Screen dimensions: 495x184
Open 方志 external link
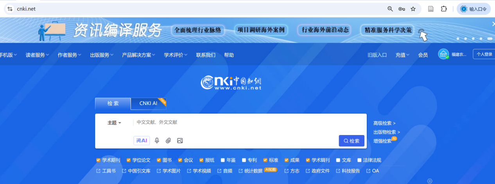292,171
